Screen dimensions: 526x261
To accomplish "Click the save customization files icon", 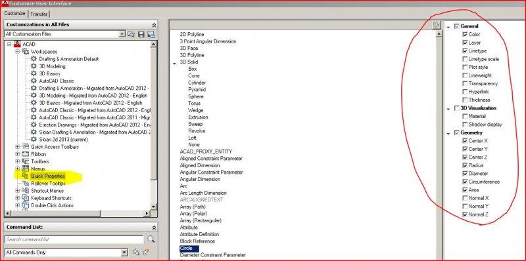I will tap(141, 34).
